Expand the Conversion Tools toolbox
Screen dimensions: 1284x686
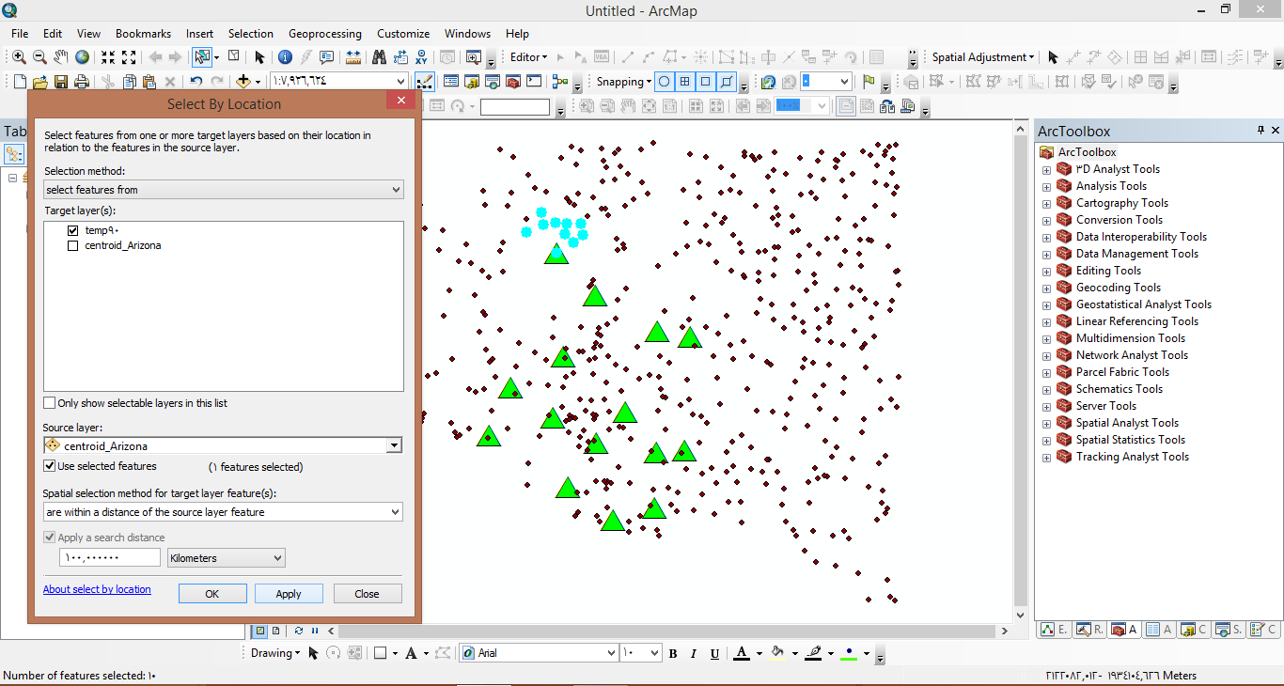[x=1046, y=221]
